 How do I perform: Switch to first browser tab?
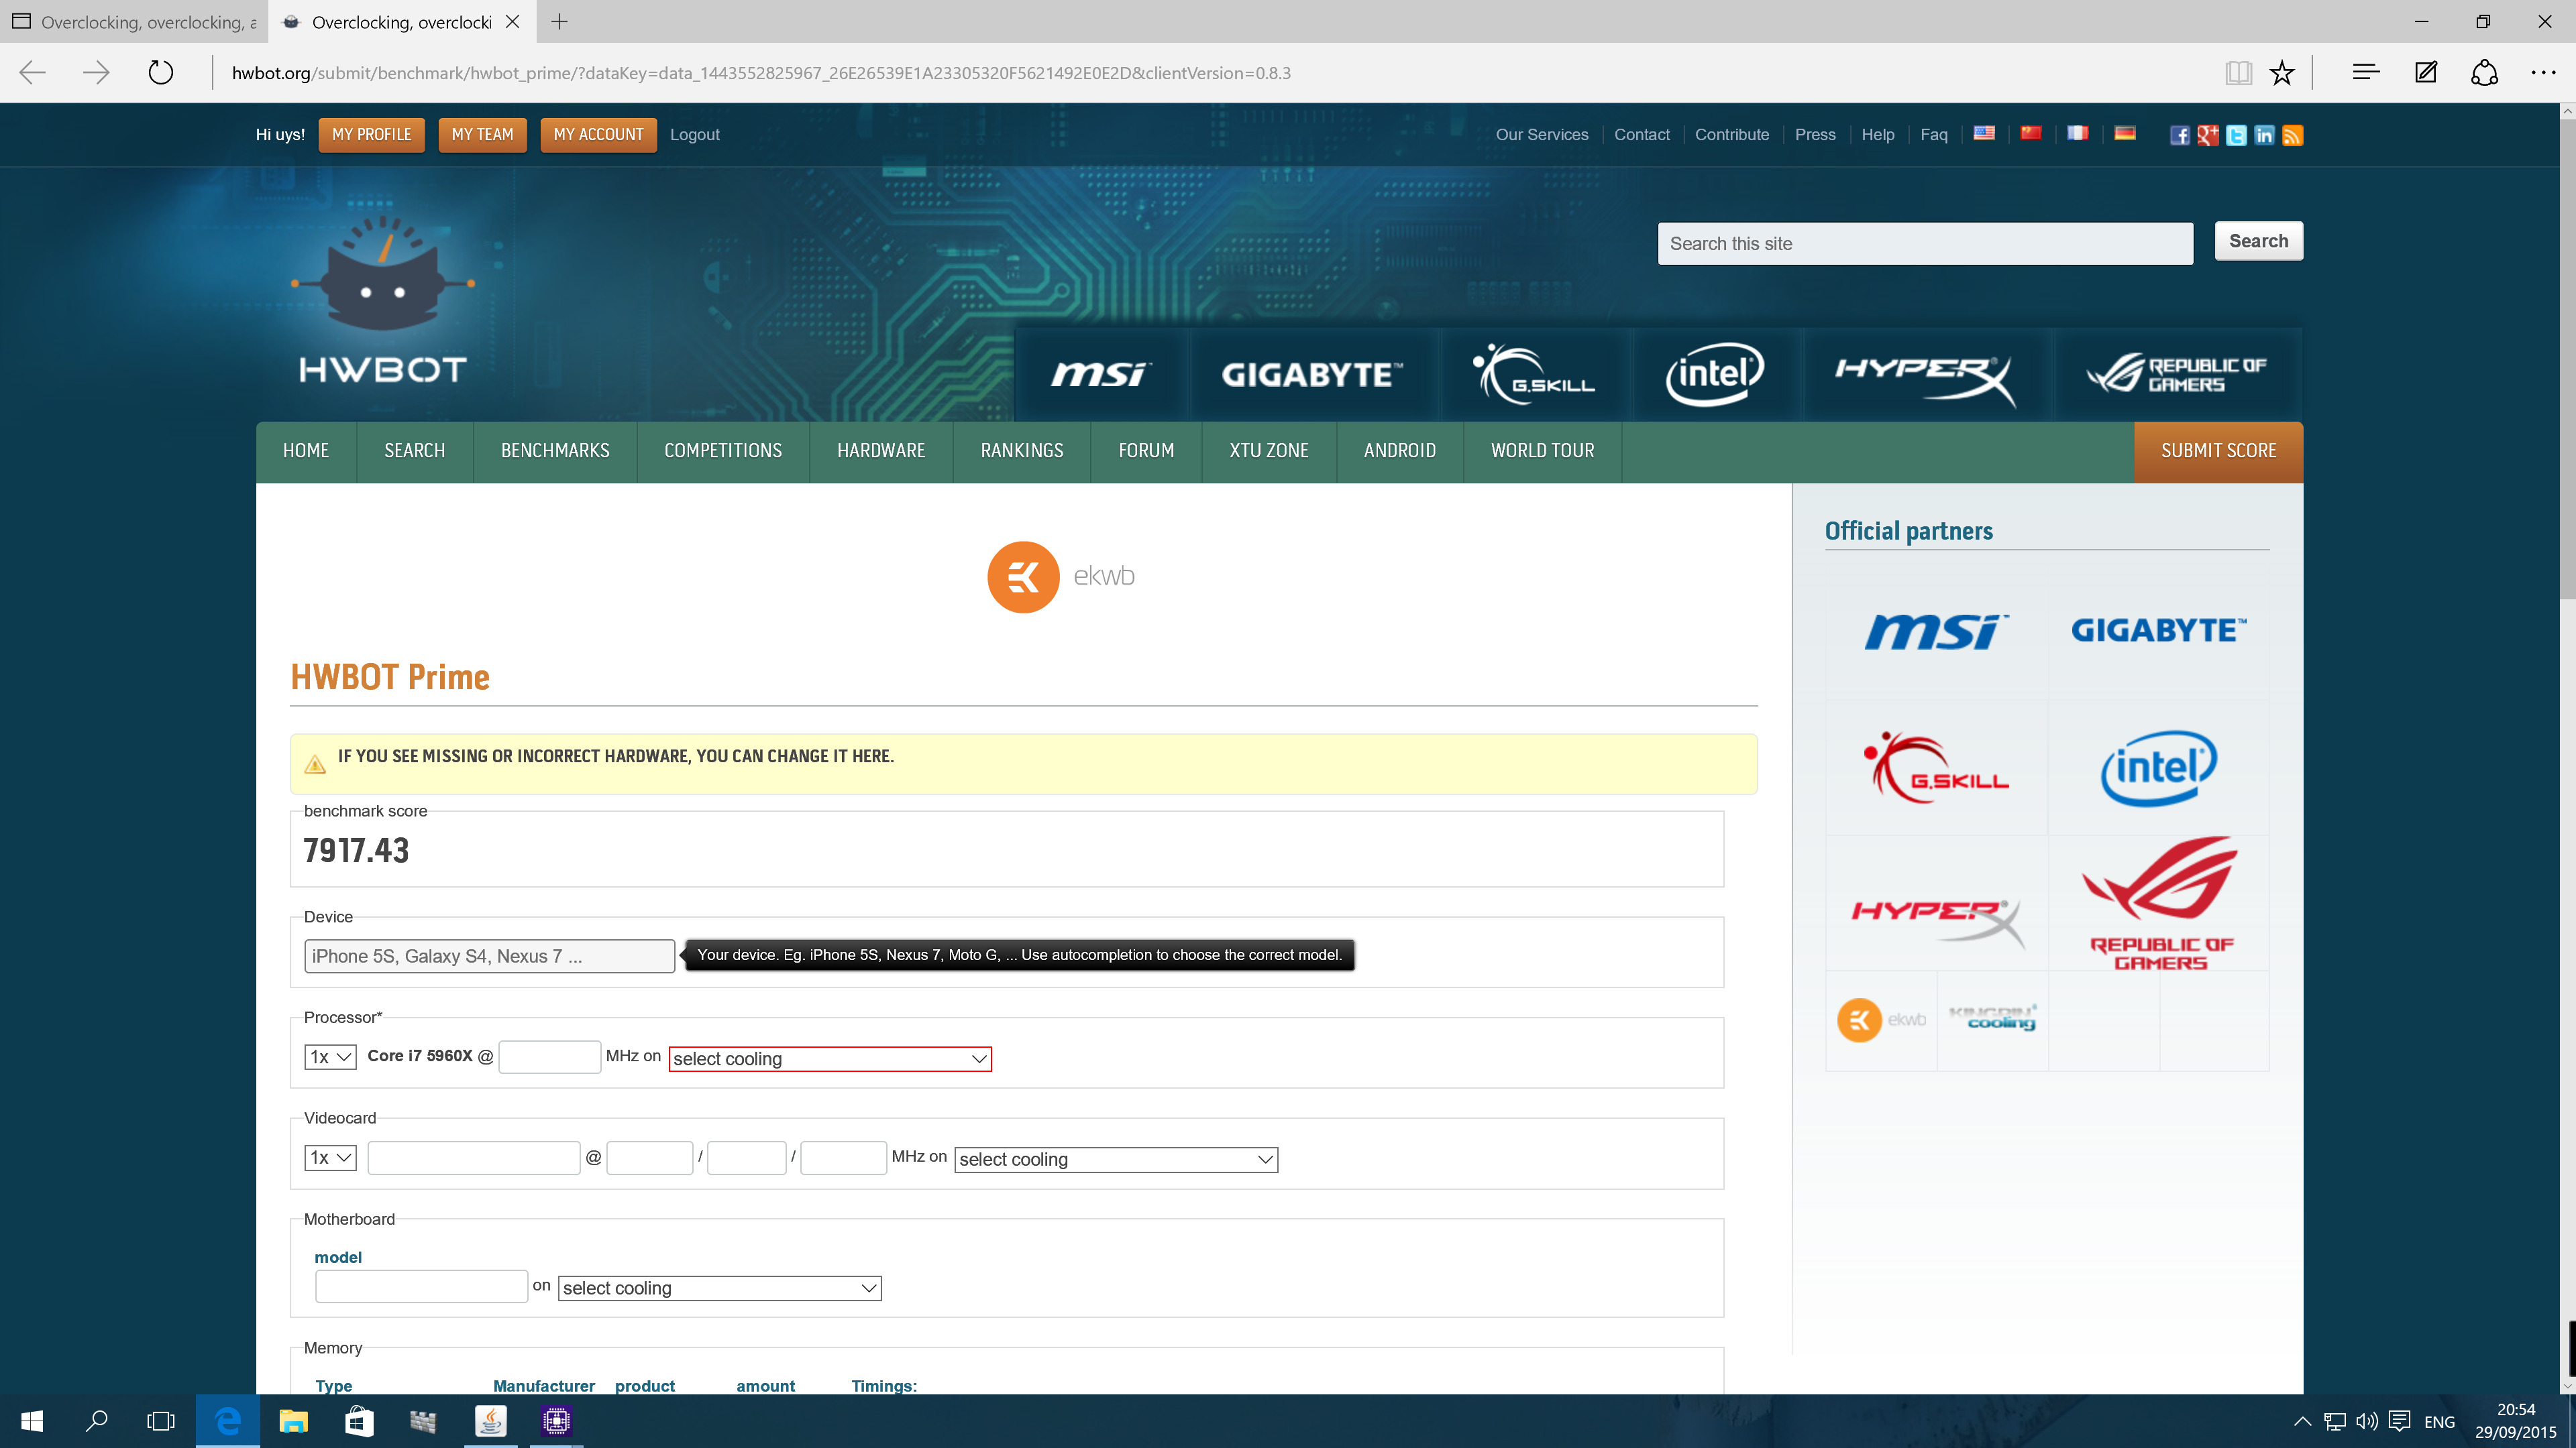click(x=134, y=22)
